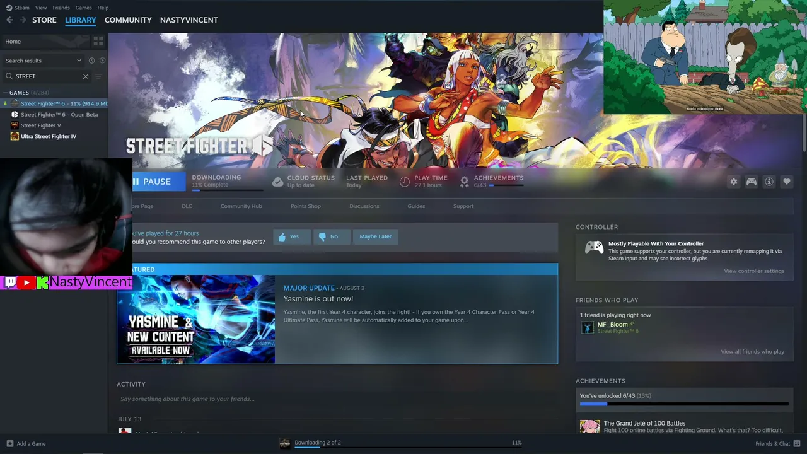Open the DLC link
This screenshot has height=454, width=807.
click(x=187, y=206)
